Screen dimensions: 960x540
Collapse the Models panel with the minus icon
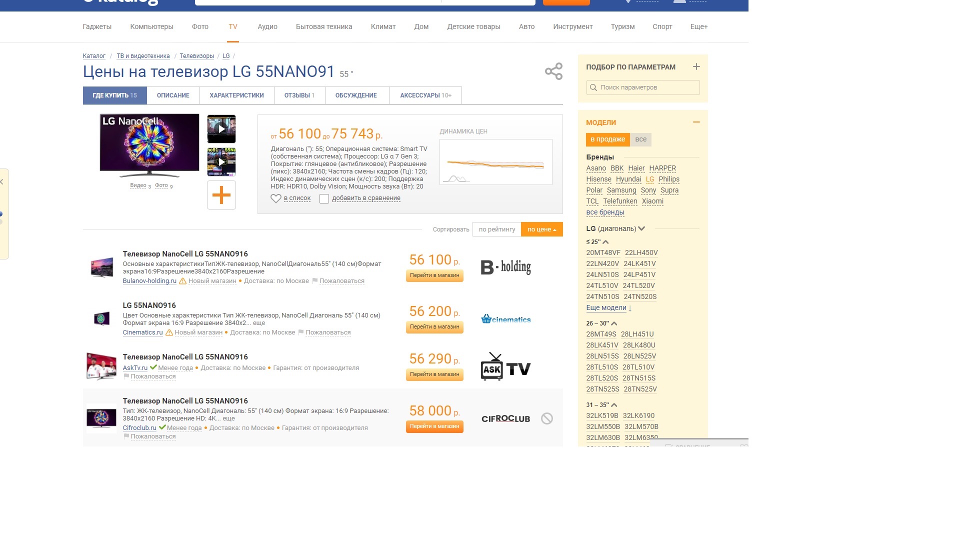click(696, 122)
